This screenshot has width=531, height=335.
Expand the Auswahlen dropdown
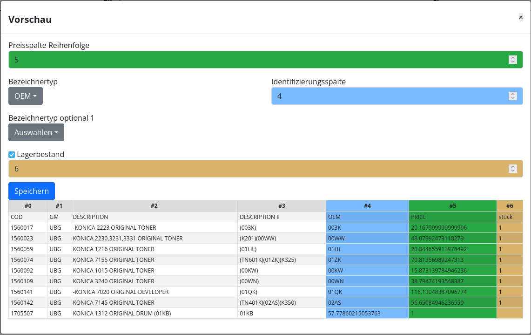coord(36,132)
